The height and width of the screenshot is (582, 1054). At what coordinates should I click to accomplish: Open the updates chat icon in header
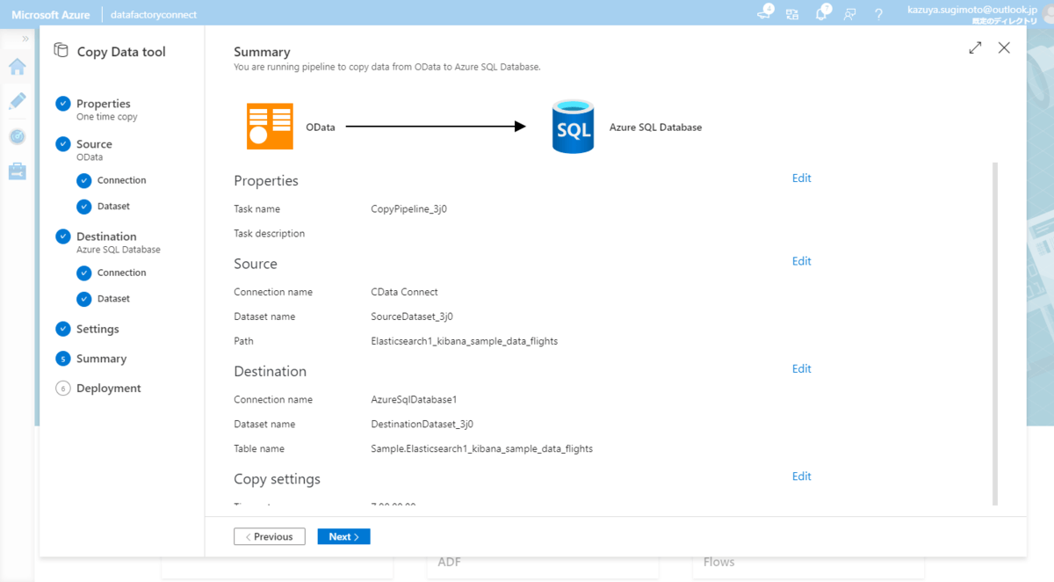[x=765, y=13]
